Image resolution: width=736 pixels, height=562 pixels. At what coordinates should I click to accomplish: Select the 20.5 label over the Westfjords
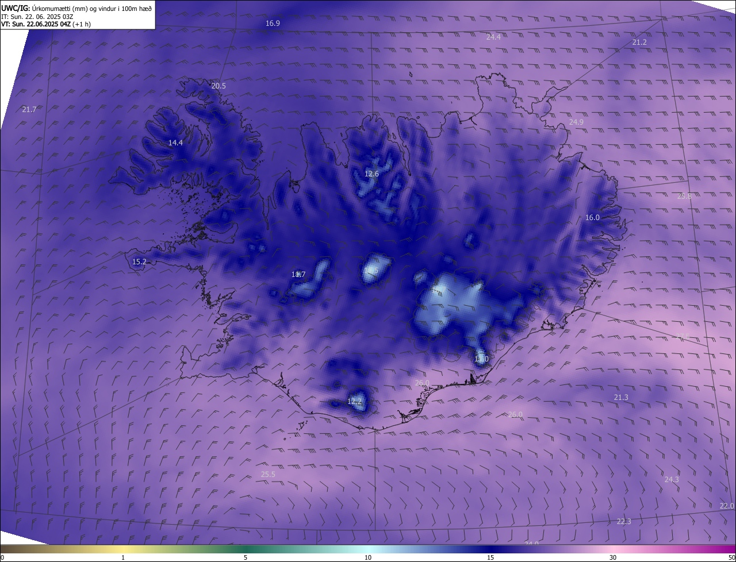click(218, 86)
